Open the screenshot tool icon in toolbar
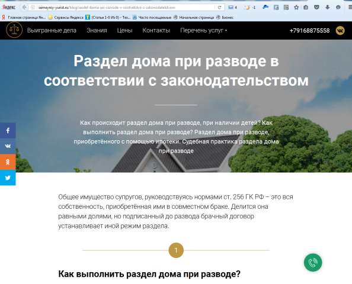Screen dimensions: 352x284 point(276,8)
